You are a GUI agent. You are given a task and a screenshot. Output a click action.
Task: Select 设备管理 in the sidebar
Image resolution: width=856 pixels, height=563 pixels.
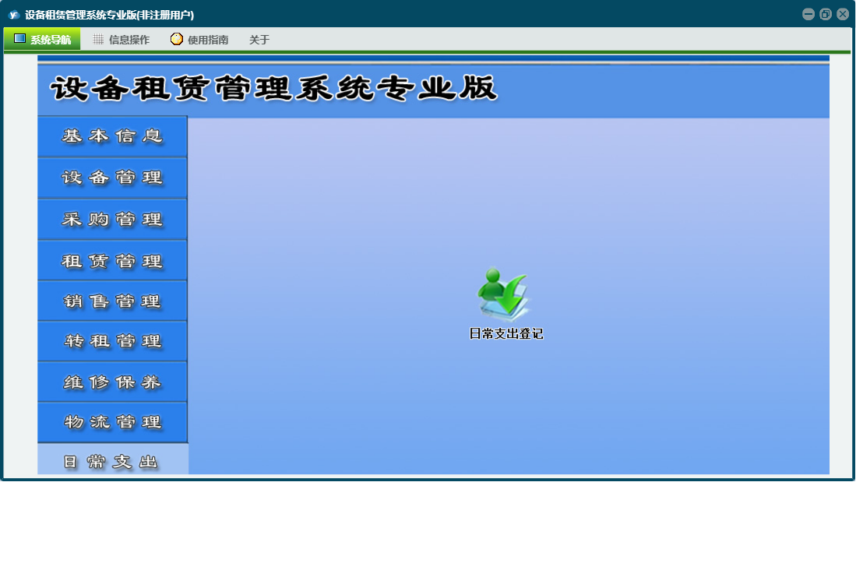click(112, 178)
